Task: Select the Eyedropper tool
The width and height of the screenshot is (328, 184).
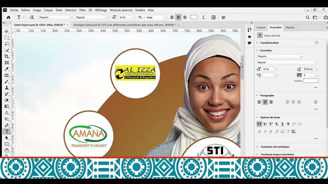Action: click(x=7, y=69)
